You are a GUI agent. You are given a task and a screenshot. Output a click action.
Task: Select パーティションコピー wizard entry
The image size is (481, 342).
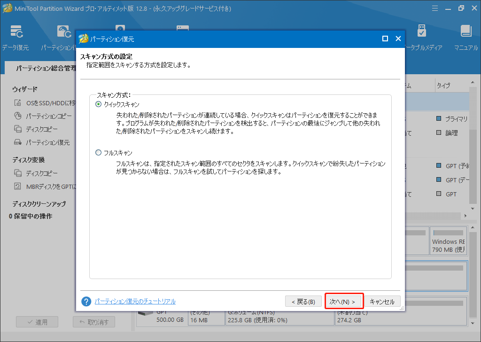[49, 116]
